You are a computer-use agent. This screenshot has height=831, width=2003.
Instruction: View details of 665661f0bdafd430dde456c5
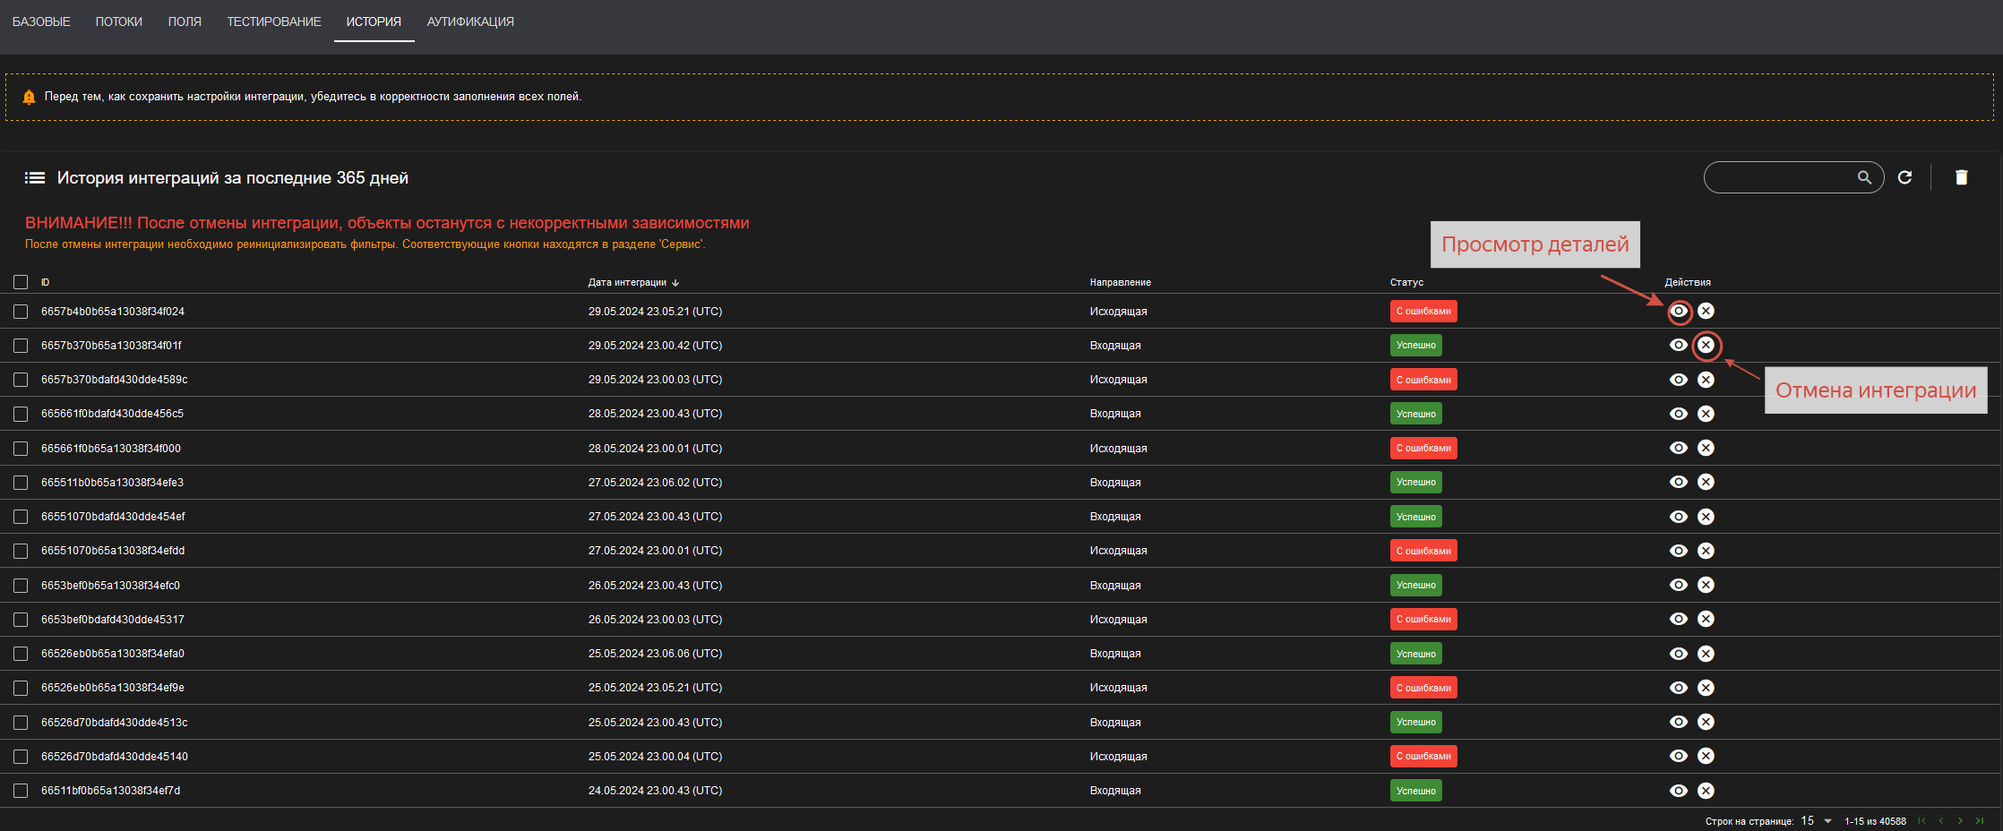coord(1679,414)
